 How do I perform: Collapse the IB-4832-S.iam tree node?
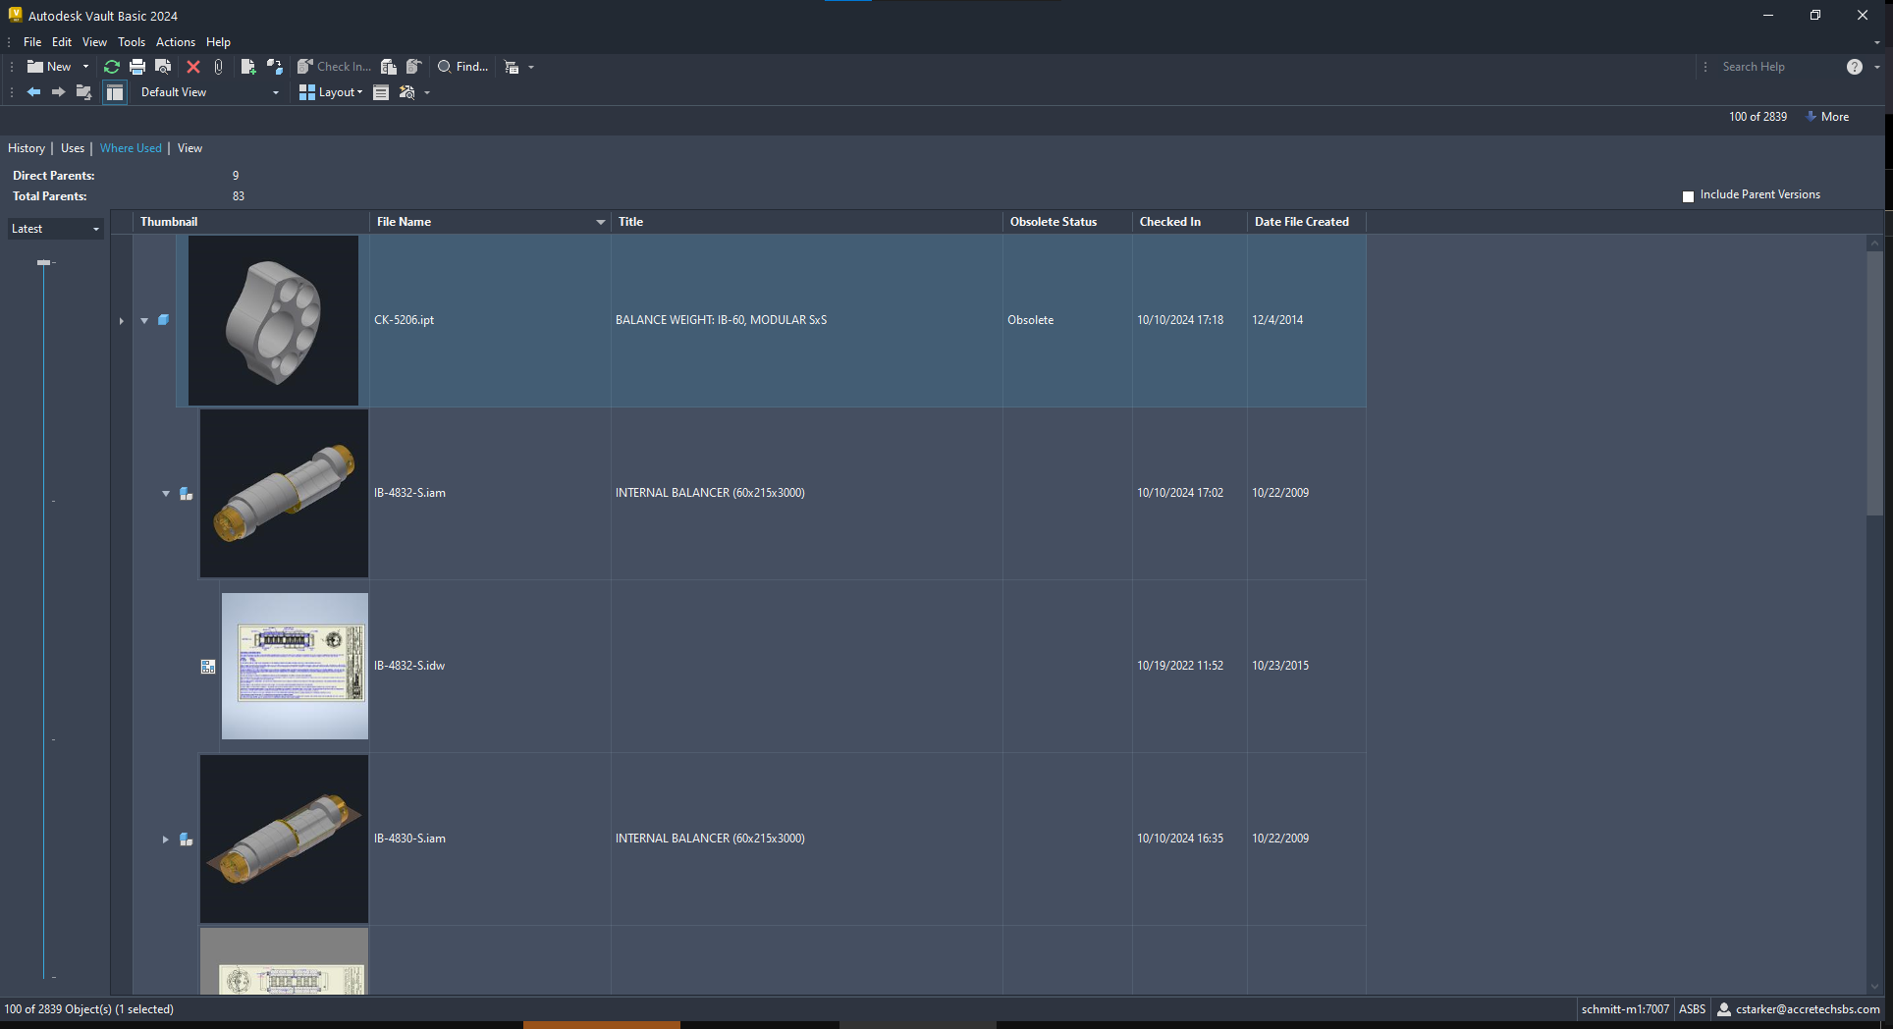pyautogui.click(x=166, y=494)
